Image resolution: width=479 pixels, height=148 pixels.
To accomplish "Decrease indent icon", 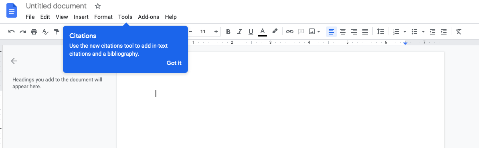I will (x=432, y=32).
